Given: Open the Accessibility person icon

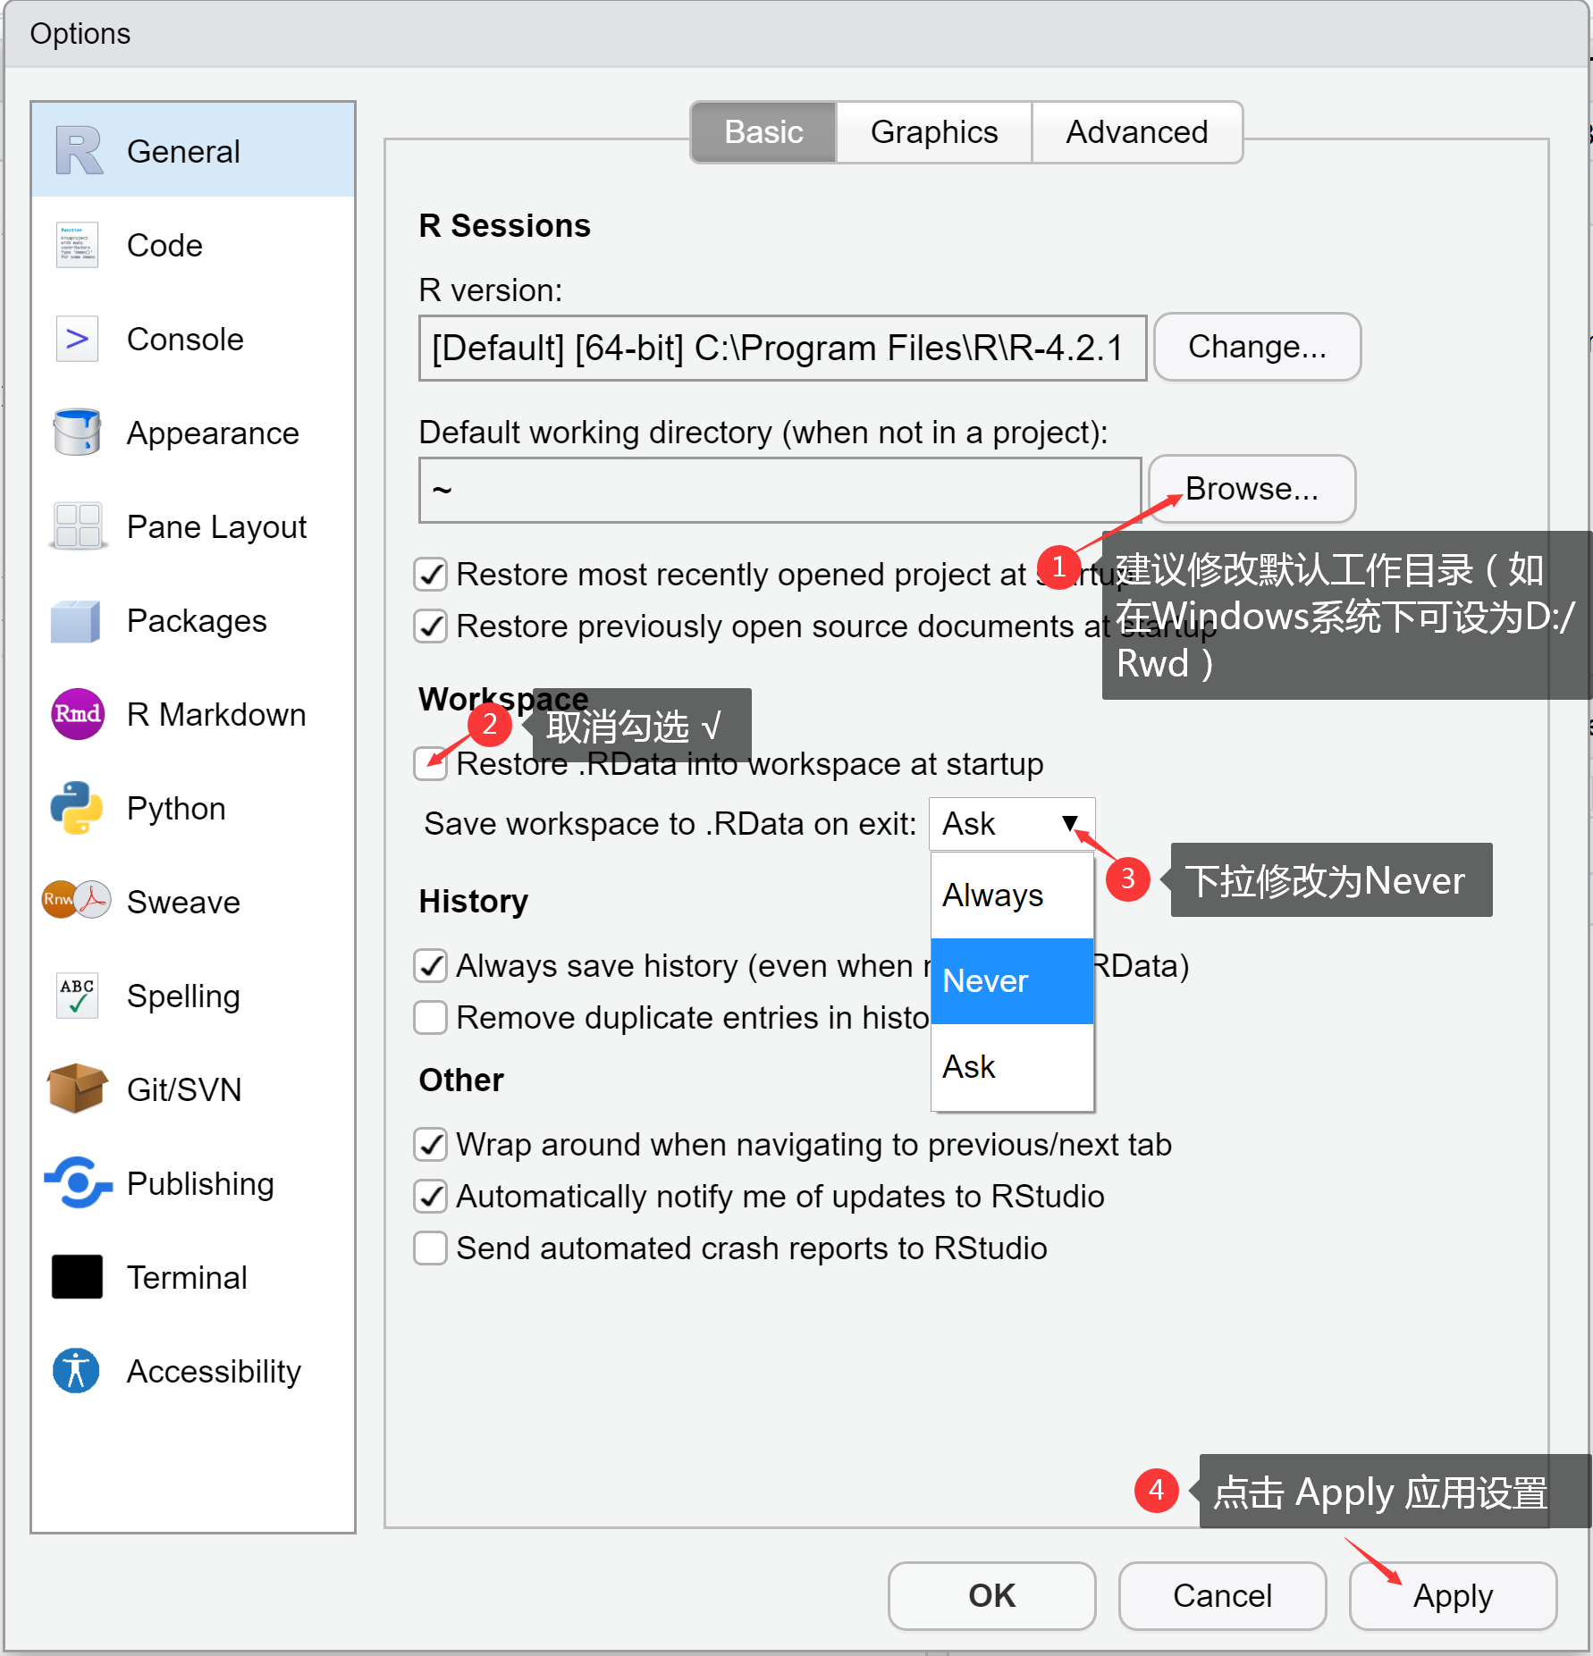Looking at the screenshot, I should pos(77,1370).
